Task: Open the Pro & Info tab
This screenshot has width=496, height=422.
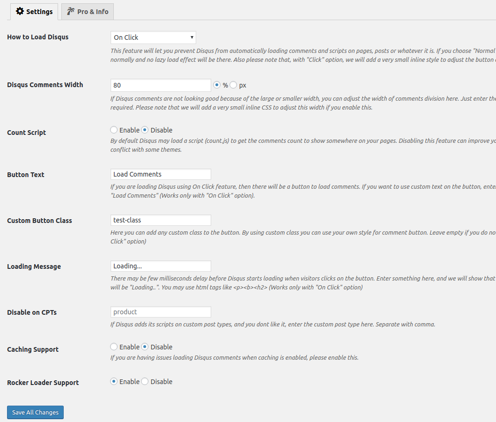Action: [88, 12]
